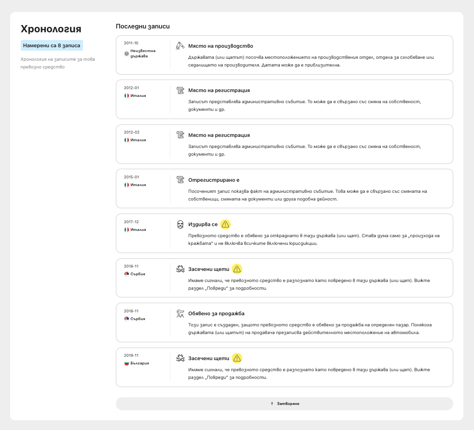Click the document icon beside 2012-01 registration
The width and height of the screenshot is (474, 430).
(180, 90)
